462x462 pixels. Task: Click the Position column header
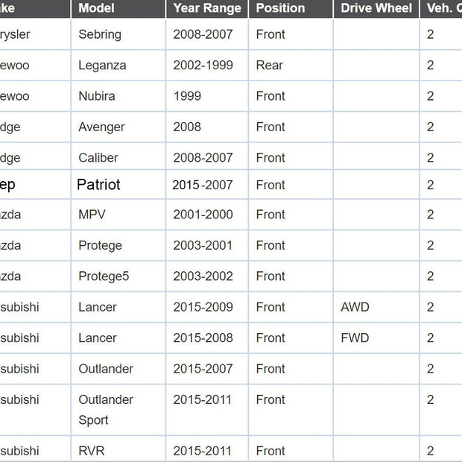291,8
